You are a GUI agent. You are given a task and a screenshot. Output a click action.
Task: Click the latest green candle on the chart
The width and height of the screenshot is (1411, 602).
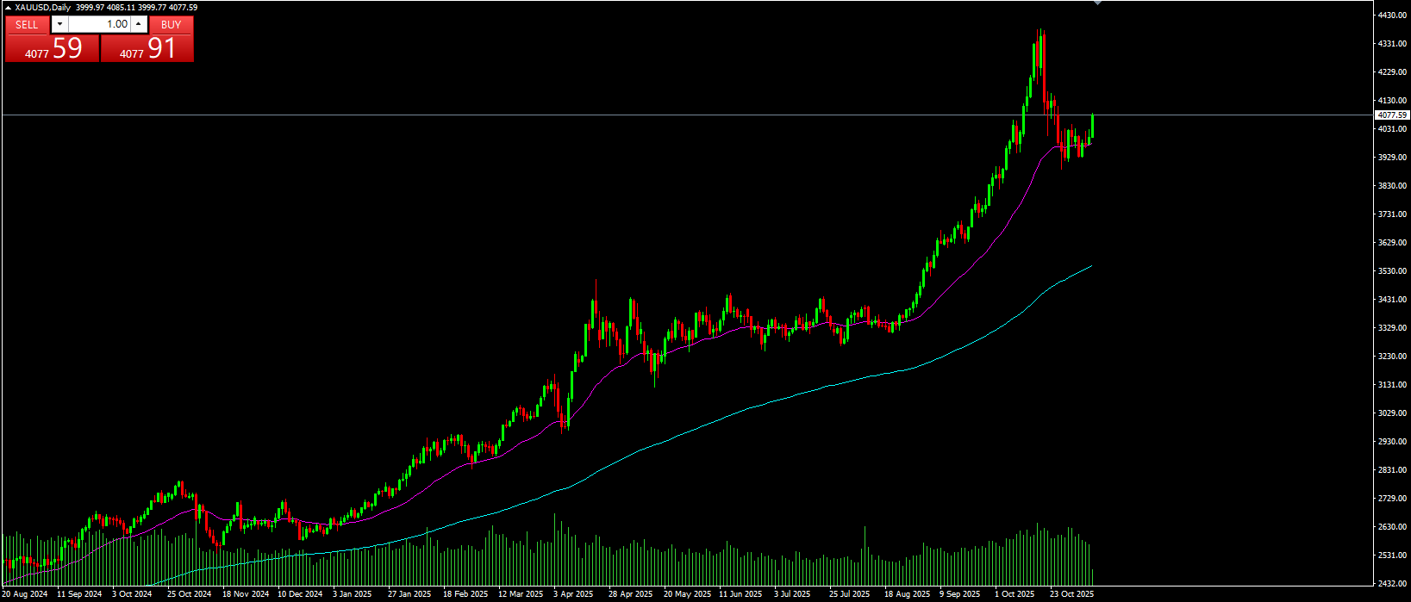point(1093,127)
